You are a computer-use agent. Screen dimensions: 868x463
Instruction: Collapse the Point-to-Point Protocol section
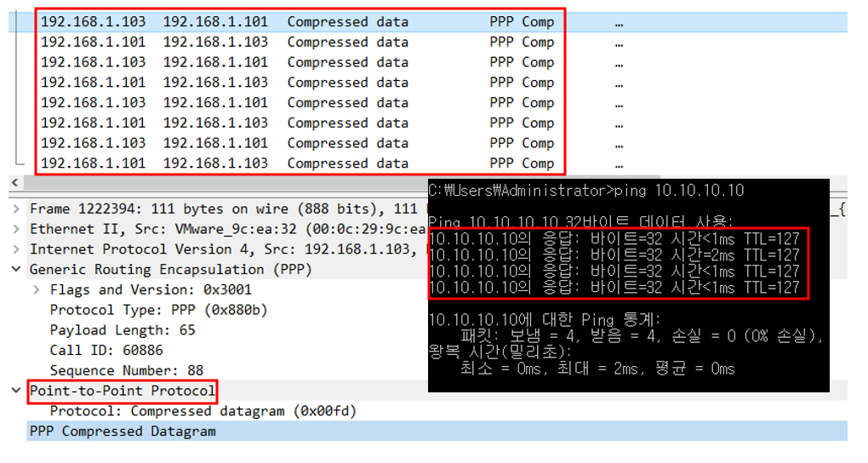click(x=16, y=391)
